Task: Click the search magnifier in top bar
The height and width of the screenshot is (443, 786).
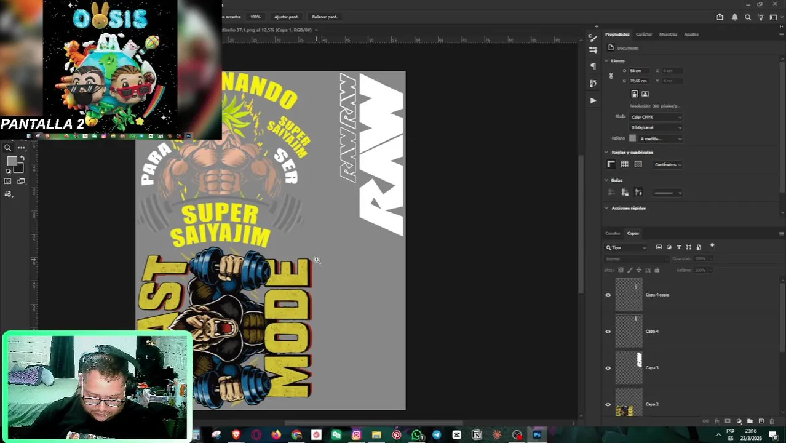Action: (x=748, y=17)
